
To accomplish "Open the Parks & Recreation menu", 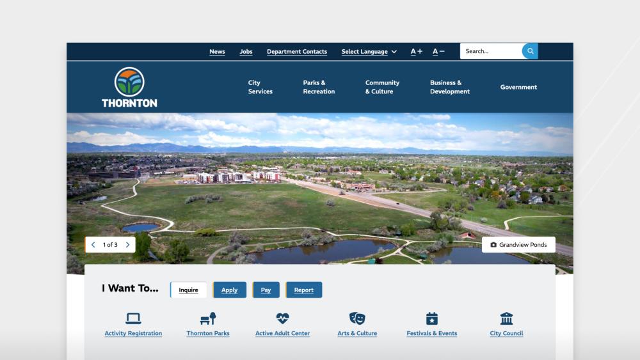I will pyautogui.click(x=319, y=87).
